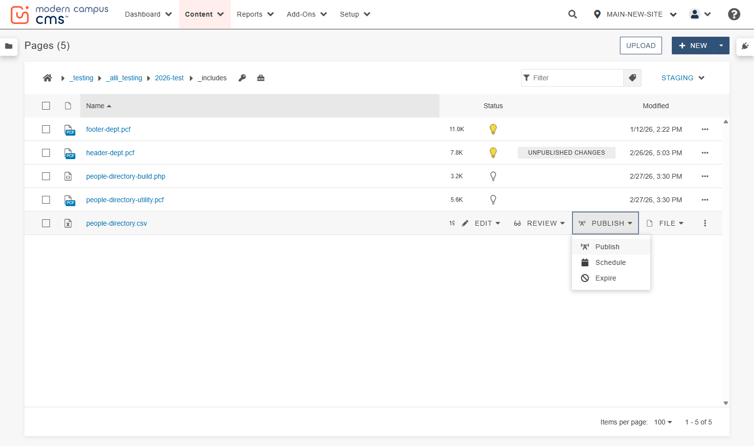
Task: Click the filter by tag icon
Action: 632,78
